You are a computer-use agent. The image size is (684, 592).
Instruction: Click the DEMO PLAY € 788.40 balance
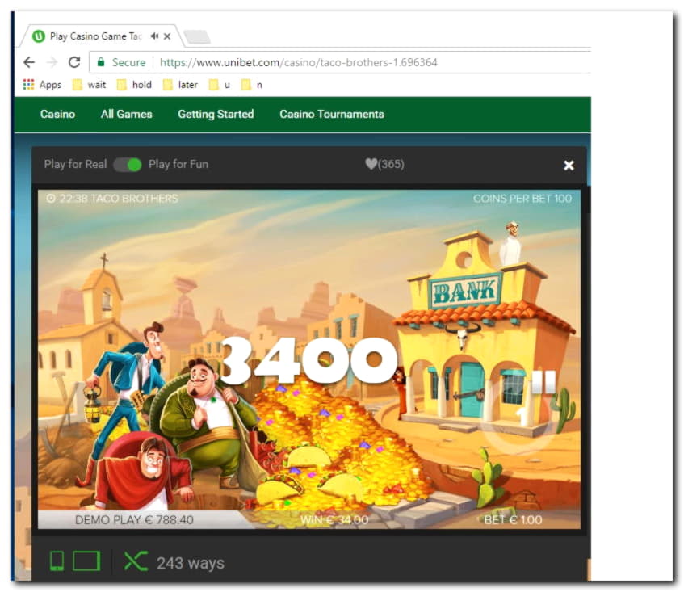point(134,519)
